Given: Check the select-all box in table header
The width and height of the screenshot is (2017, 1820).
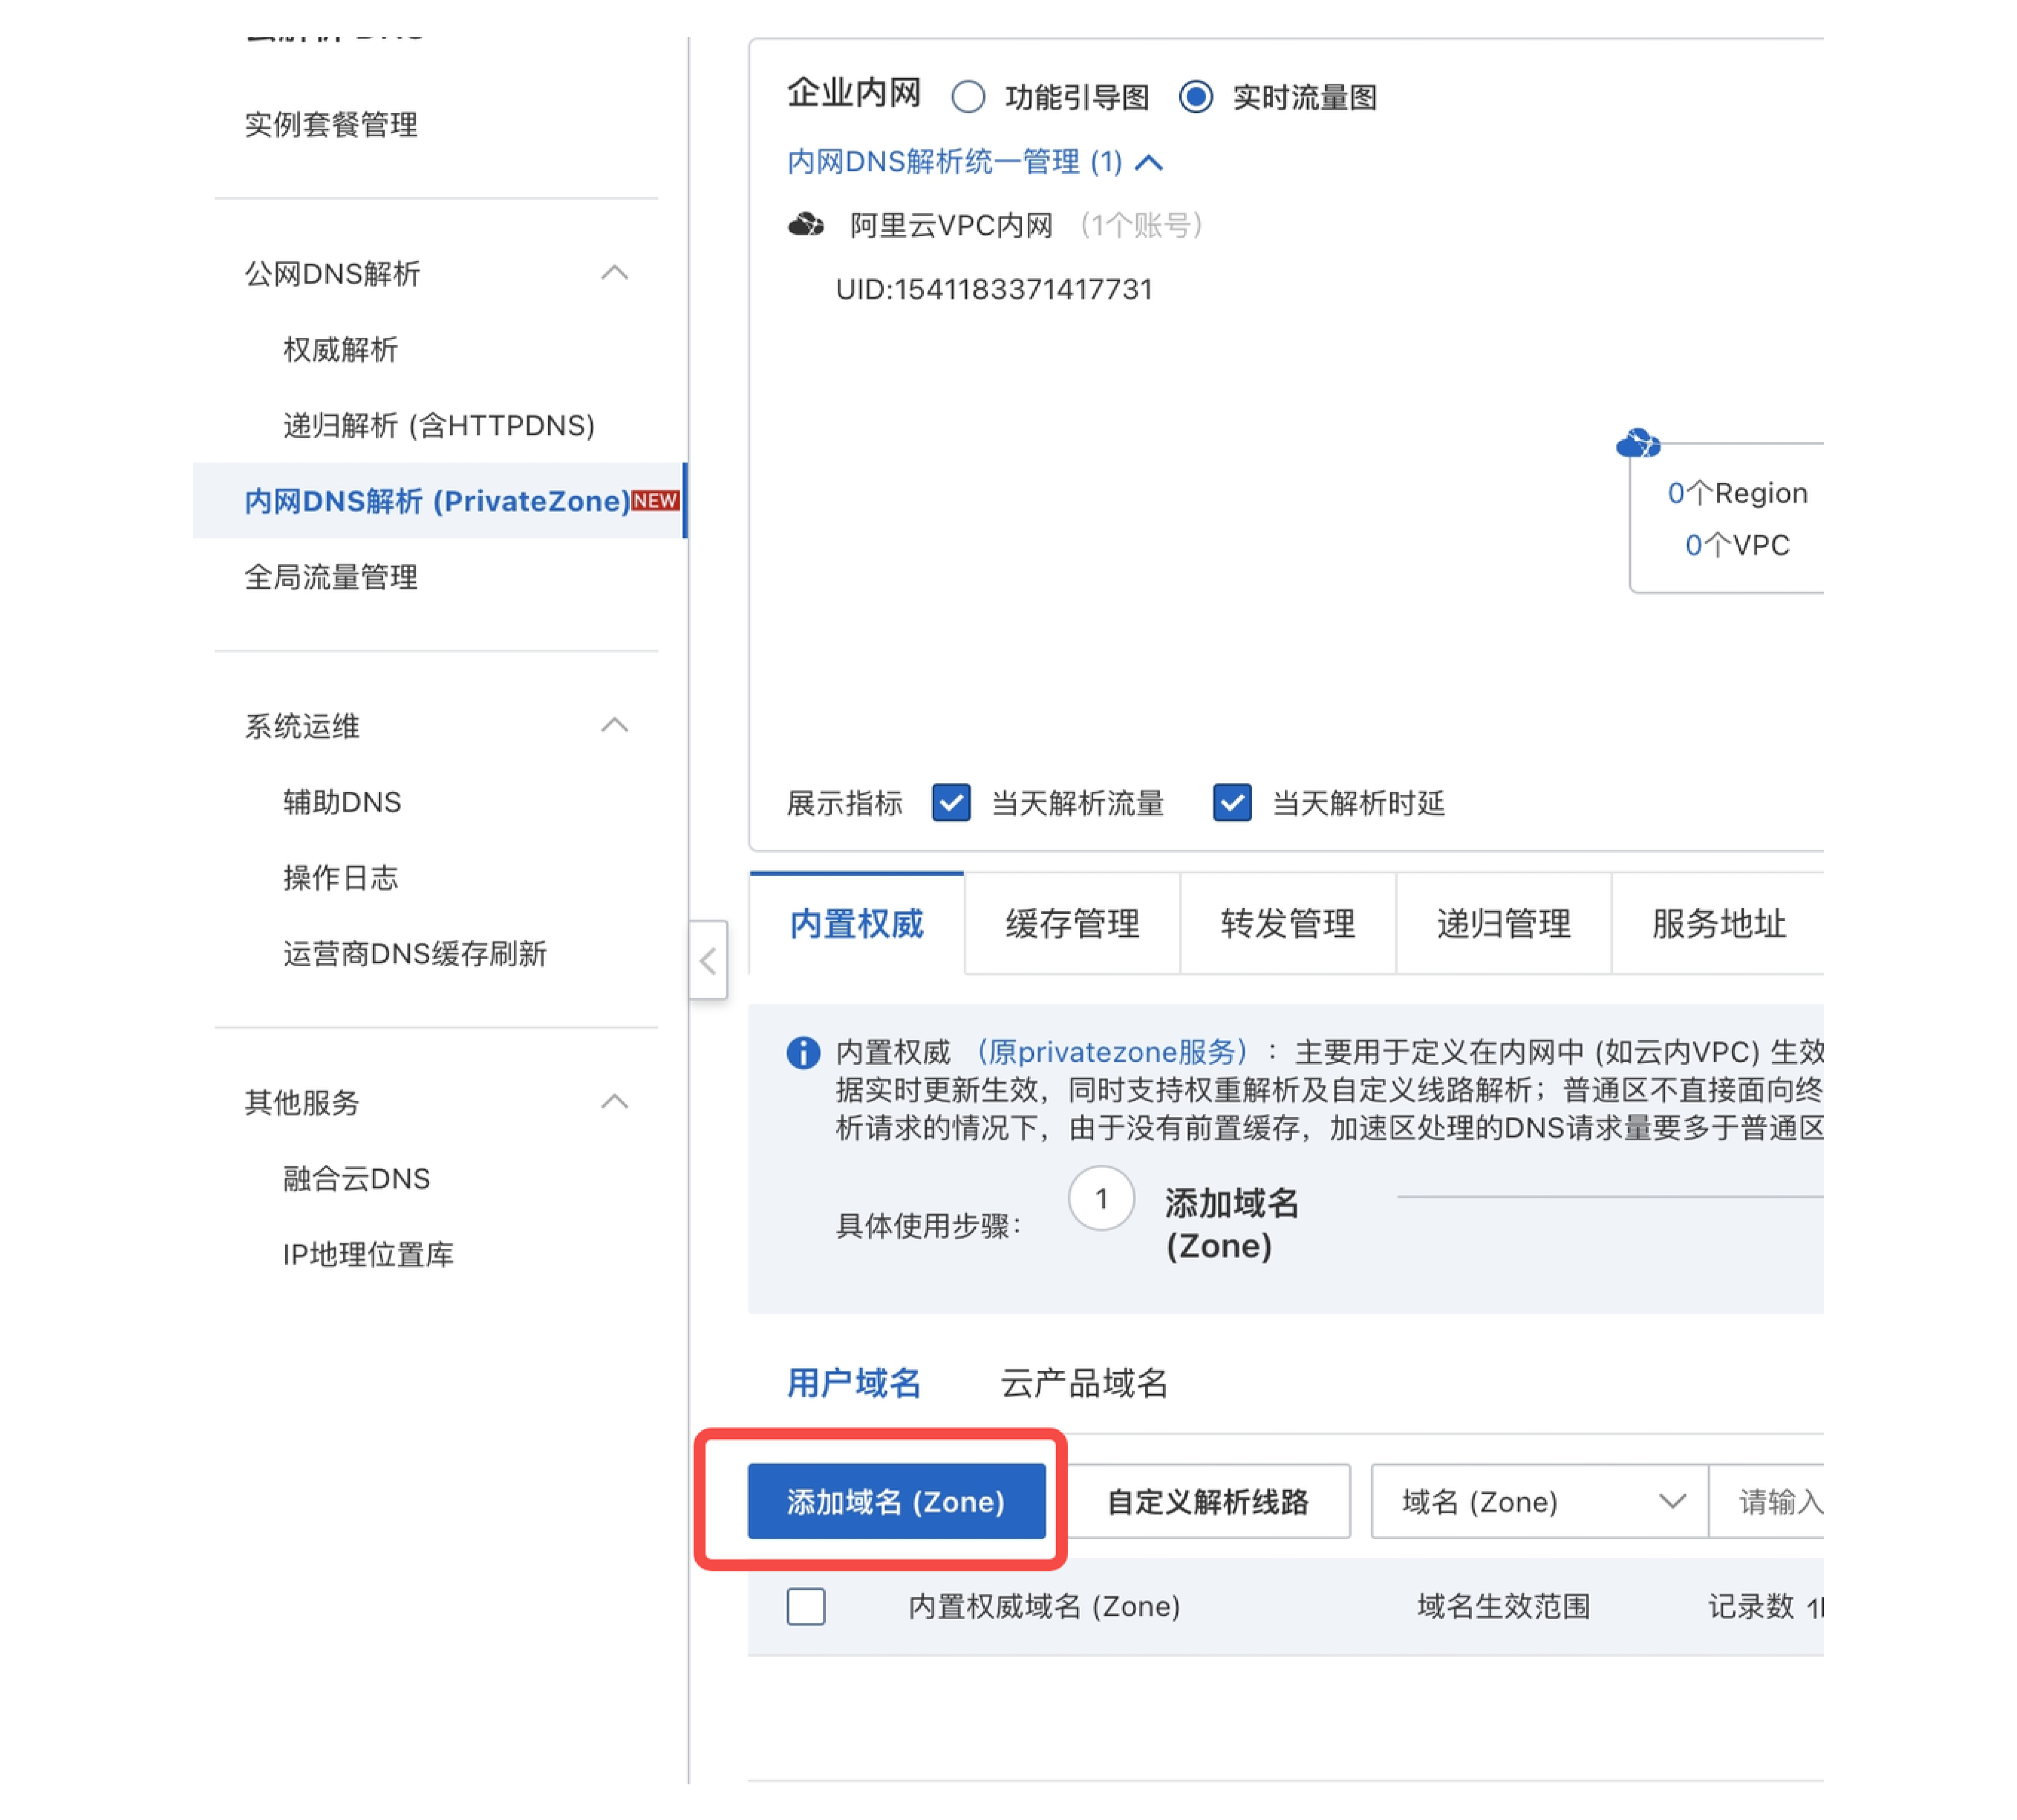Looking at the screenshot, I should (806, 1605).
